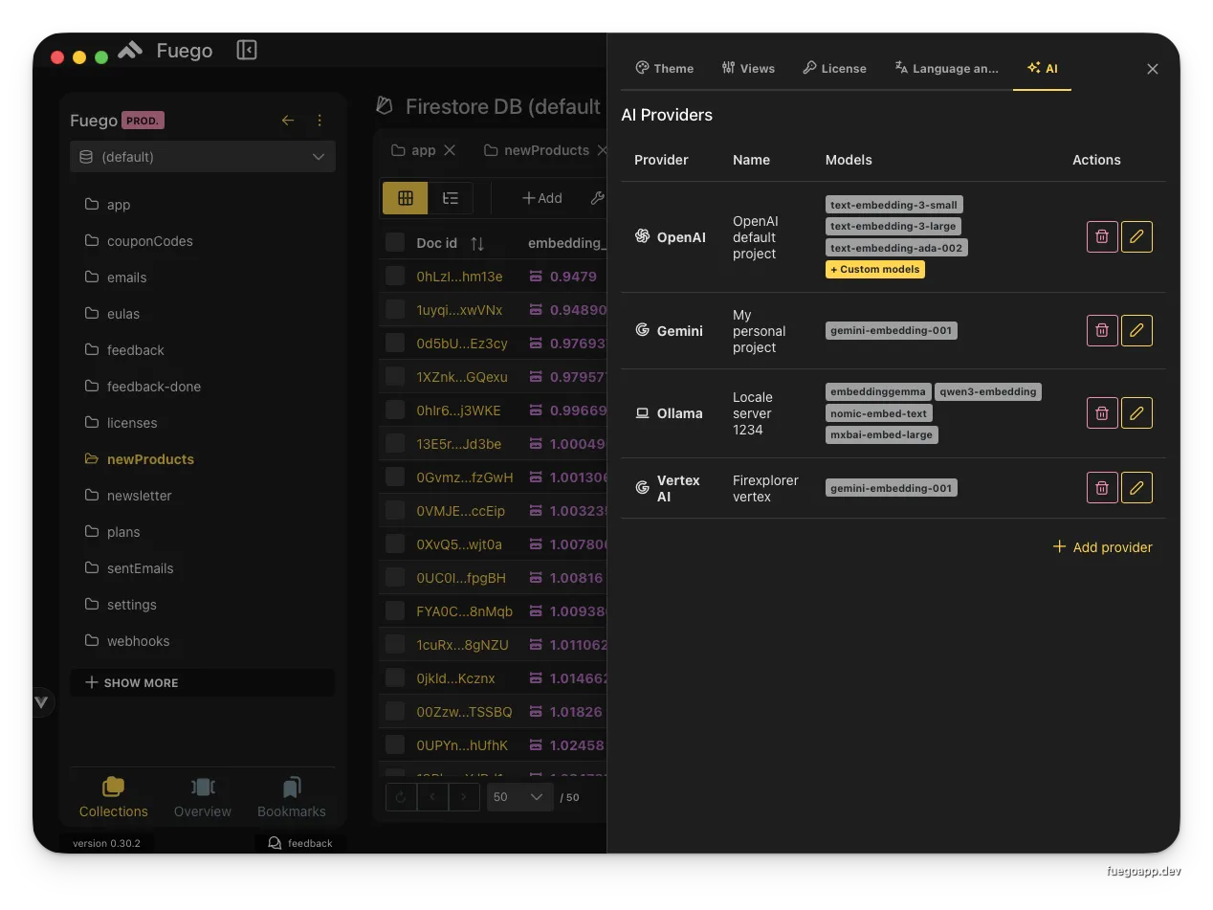Image resolution: width=1213 pixels, height=910 pixels.
Task: Check the 0hLzl...hm13e document row
Action: 395,277
